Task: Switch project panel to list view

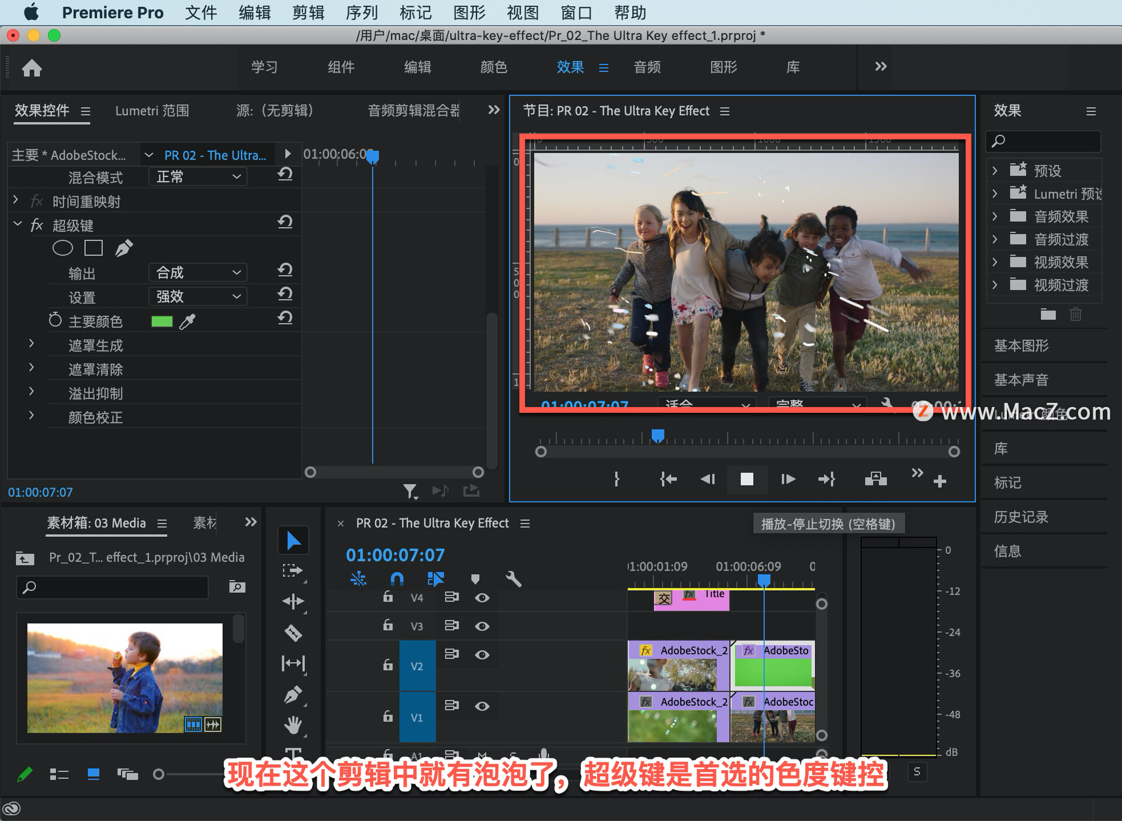Action: tap(59, 774)
